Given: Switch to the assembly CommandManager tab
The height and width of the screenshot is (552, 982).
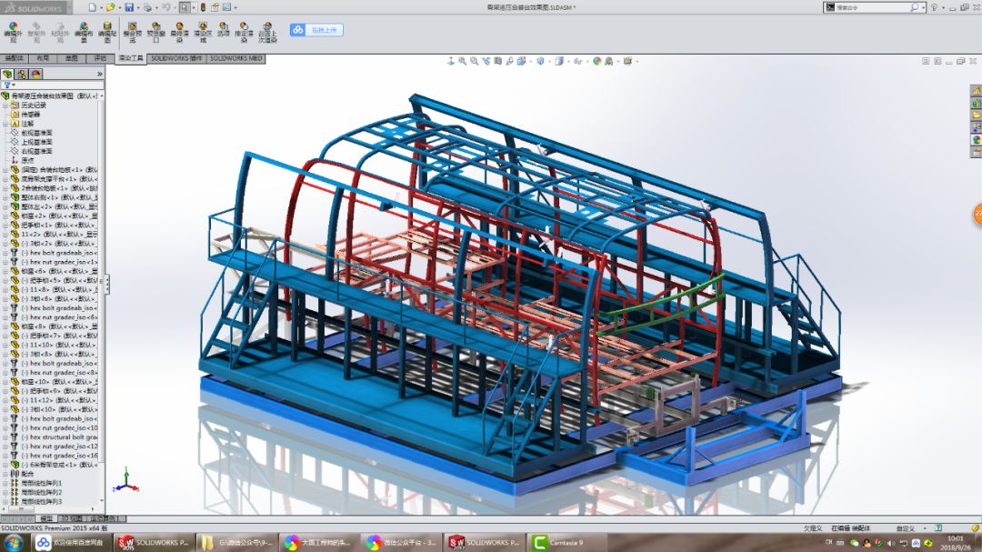Looking at the screenshot, I should point(15,57).
